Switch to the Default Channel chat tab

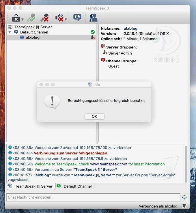(x=75, y=186)
